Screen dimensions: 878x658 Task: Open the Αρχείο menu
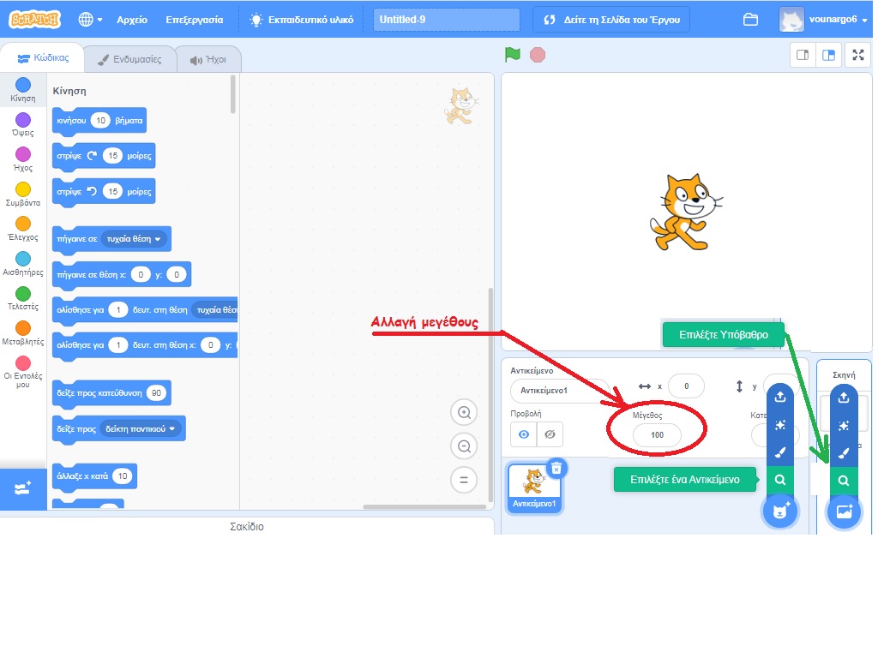[x=131, y=19]
